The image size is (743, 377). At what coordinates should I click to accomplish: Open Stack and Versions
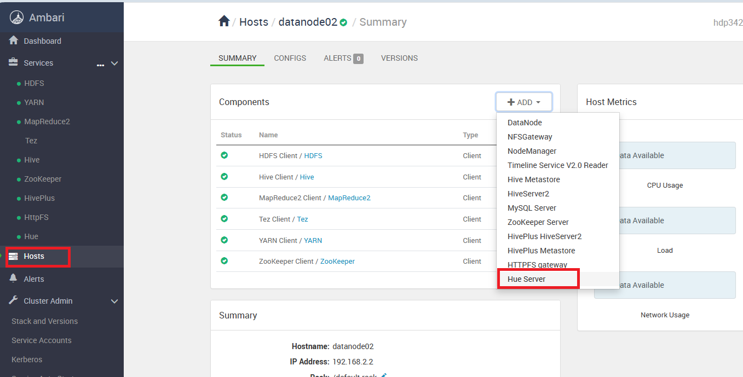44,321
